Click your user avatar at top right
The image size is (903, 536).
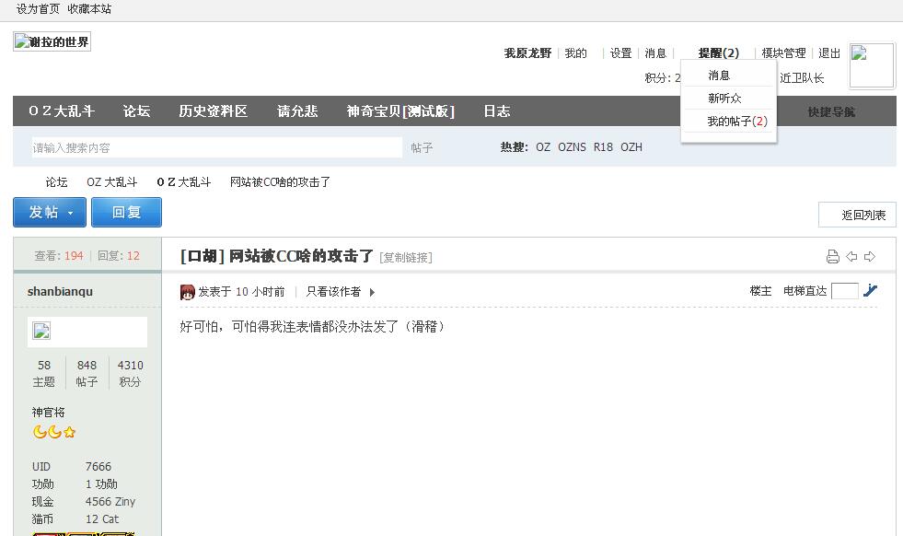[x=872, y=65]
